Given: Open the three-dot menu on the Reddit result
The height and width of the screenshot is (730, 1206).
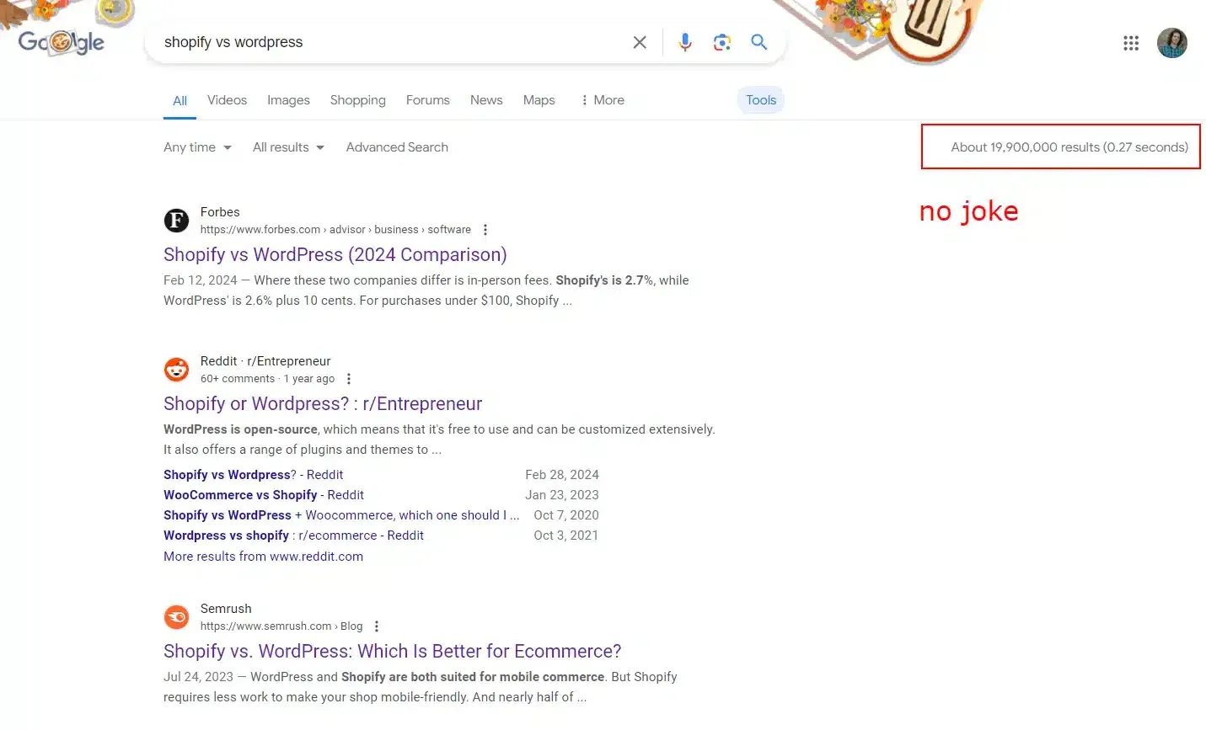Looking at the screenshot, I should [349, 378].
